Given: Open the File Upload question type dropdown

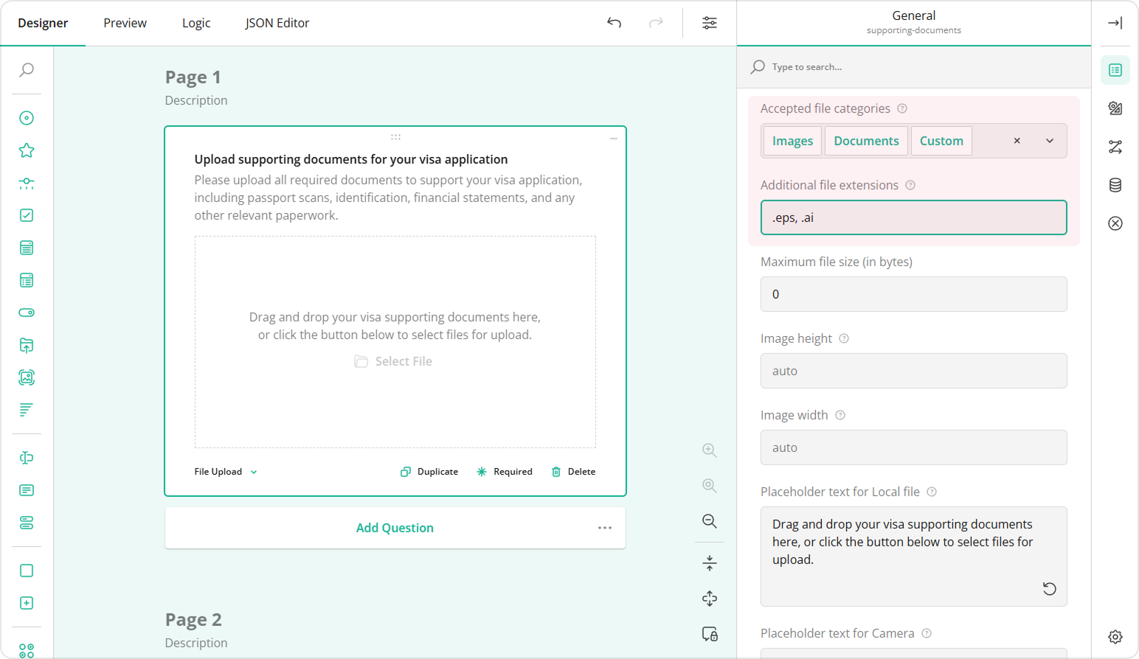Looking at the screenshot, I should [226, 471].
